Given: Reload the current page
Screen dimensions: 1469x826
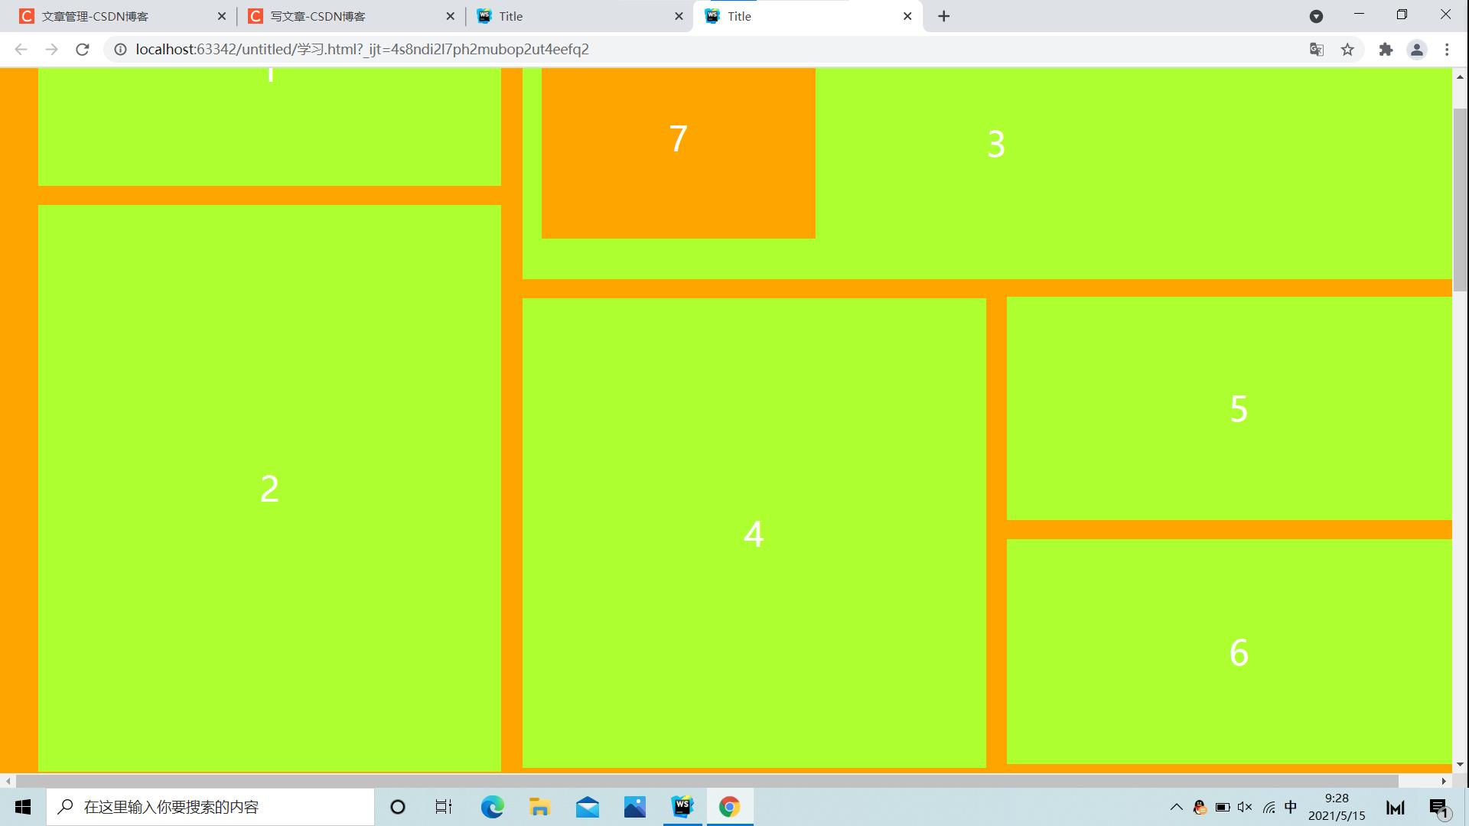Looking at the screenshot, I should (x=83, y=50).
